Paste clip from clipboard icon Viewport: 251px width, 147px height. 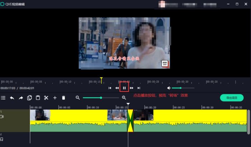[x=38, y=98]
